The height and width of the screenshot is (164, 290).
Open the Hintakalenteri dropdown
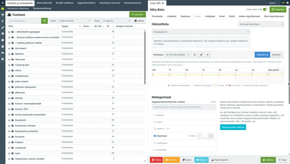tap(201, 32)
